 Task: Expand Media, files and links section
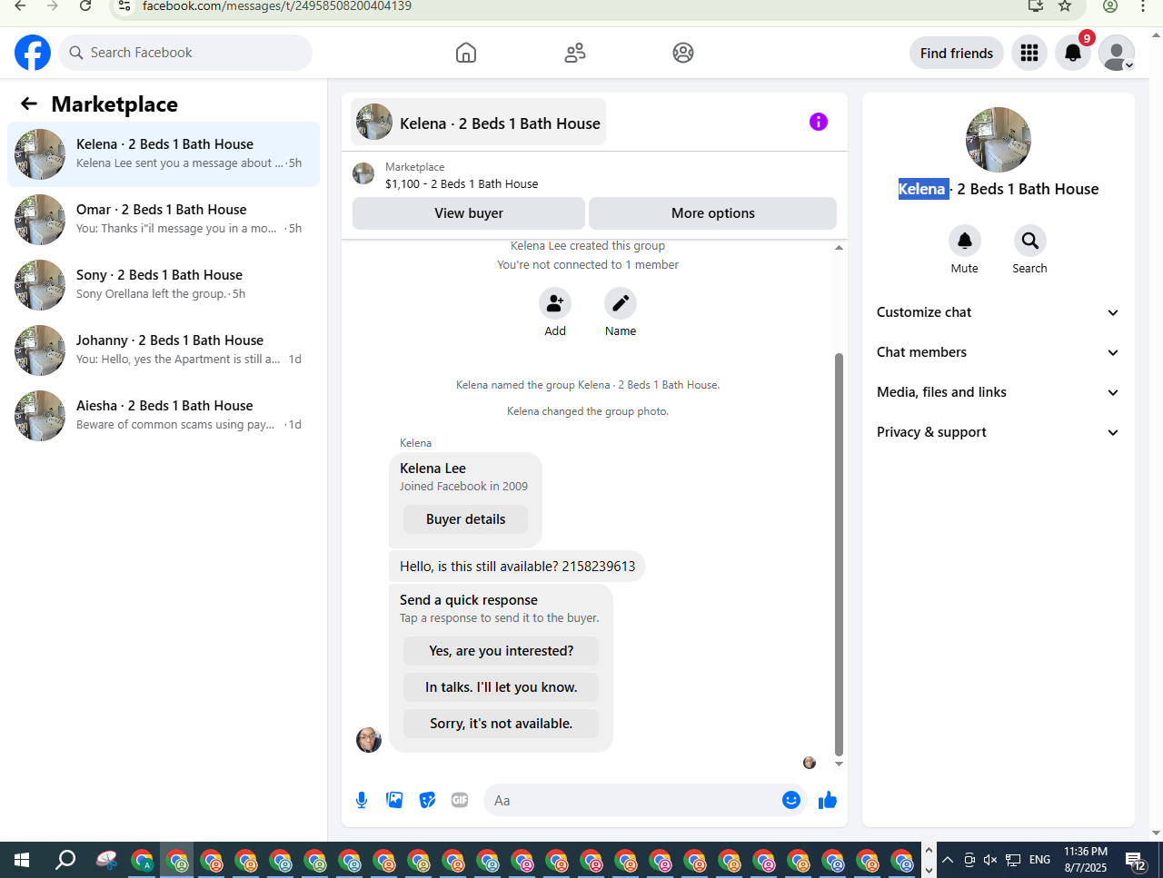pos(998,392)
